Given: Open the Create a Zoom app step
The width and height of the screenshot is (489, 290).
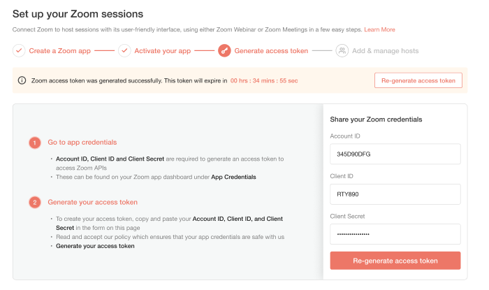Looking at the screenshot, I should pyautogui.click(x=59, y=51).
